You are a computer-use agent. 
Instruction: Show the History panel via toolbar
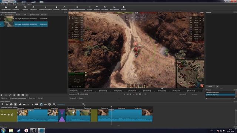pos(90,8)
